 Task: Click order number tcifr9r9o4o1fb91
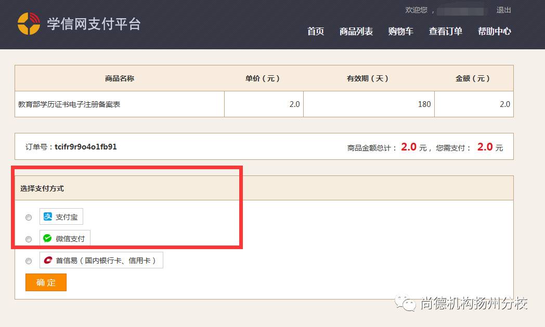click(x=85, y=147)
